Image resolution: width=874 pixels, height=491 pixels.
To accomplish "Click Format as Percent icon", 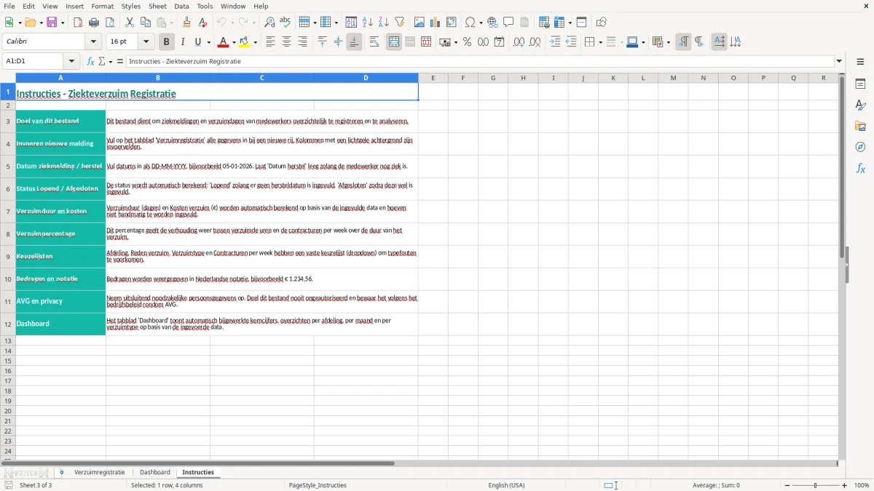I will (x=467, y=42).
